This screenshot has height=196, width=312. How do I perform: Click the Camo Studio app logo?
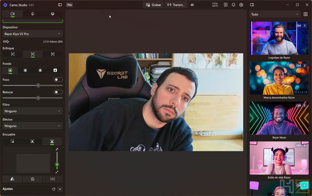pyautogui.click(x=5, y=5)
